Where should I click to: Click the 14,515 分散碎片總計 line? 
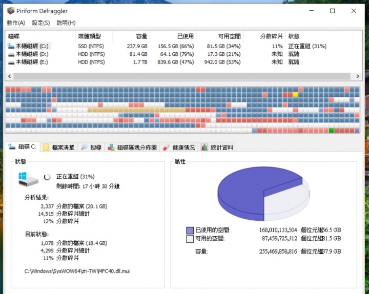coord(64,214)
